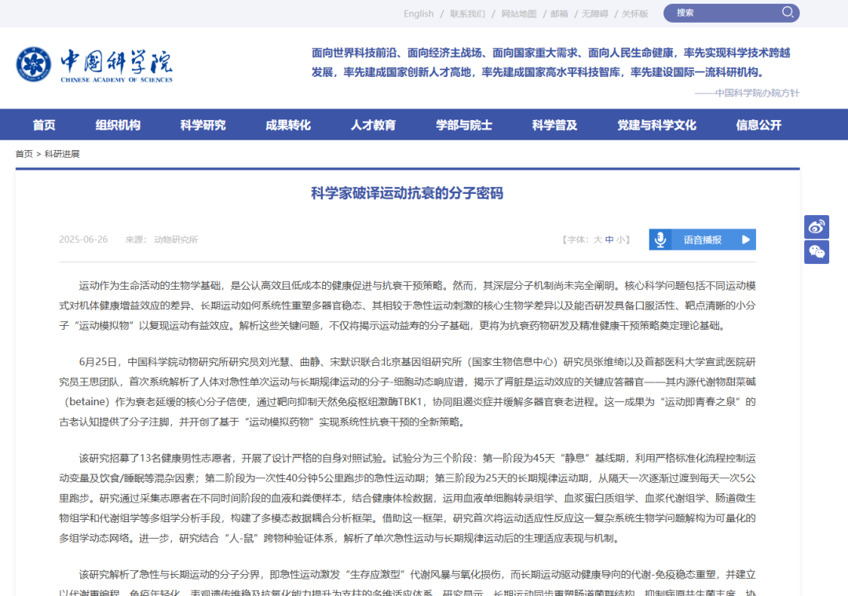This screenshot has height=596, width=848.
Task: Open 学部与院士 menu
Action: point(464,125)
